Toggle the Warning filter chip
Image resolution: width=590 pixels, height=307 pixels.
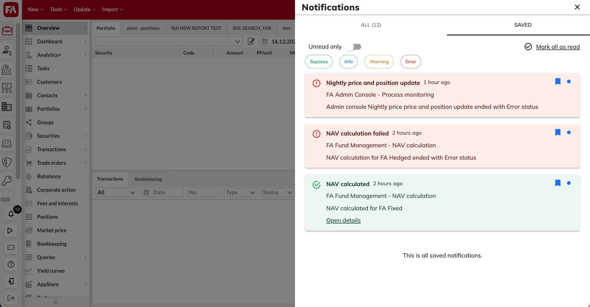pos(379,62)
